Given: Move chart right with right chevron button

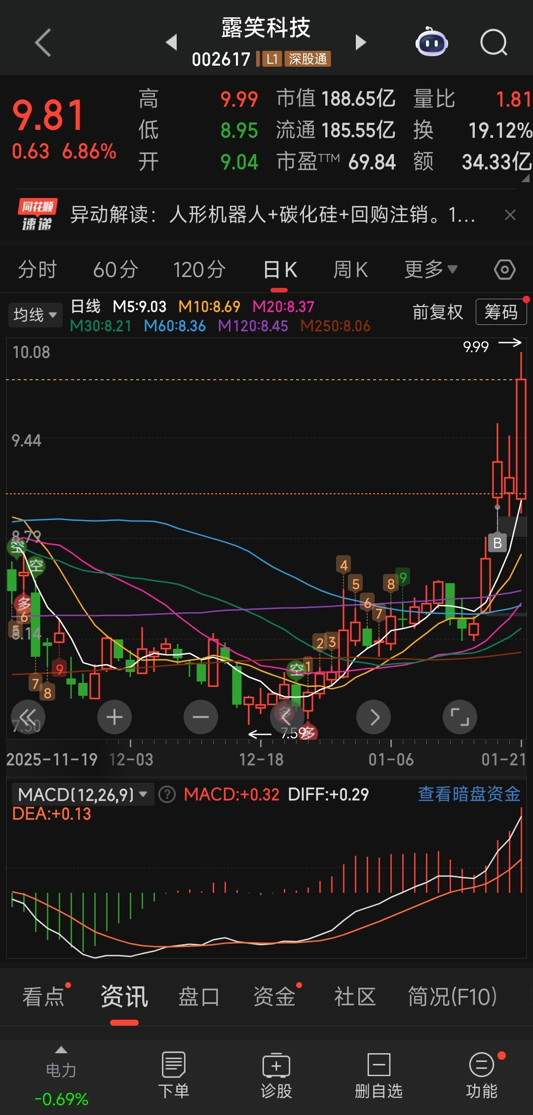Looking at the screenshot, I should (x=374, y=717).
